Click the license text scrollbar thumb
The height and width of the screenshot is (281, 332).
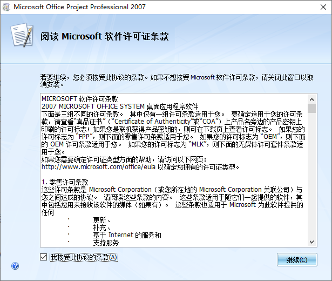[x=311, y=108]
